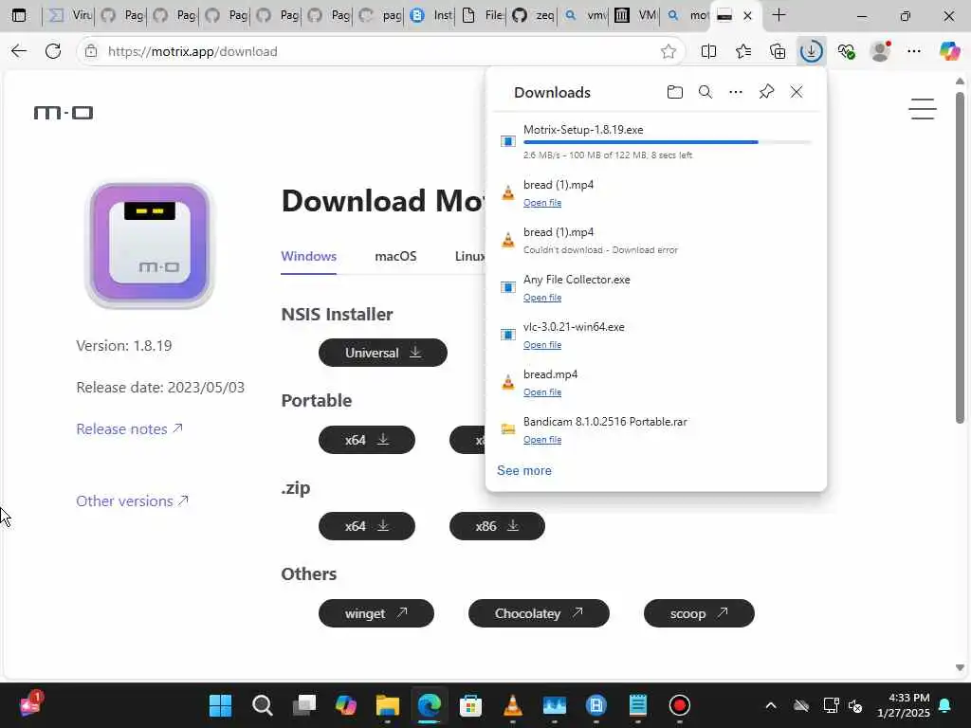Close the active Motrix tab
971x728 pixels.
click(x=747, y=15)
